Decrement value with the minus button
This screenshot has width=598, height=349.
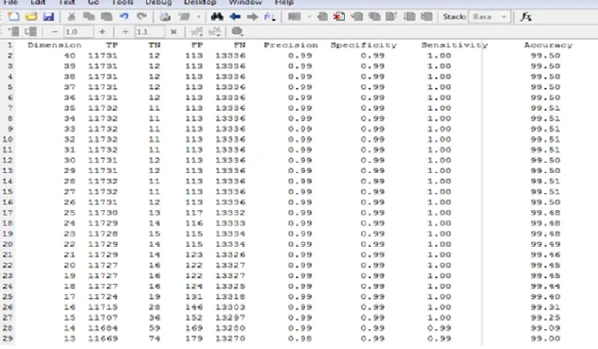(55, 31)
